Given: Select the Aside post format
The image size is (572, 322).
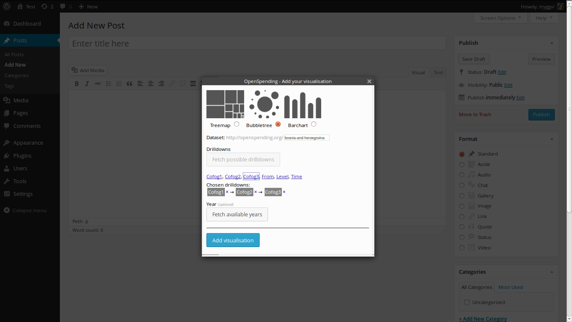Looking at the screenshot, I should [x=462, y=164].
